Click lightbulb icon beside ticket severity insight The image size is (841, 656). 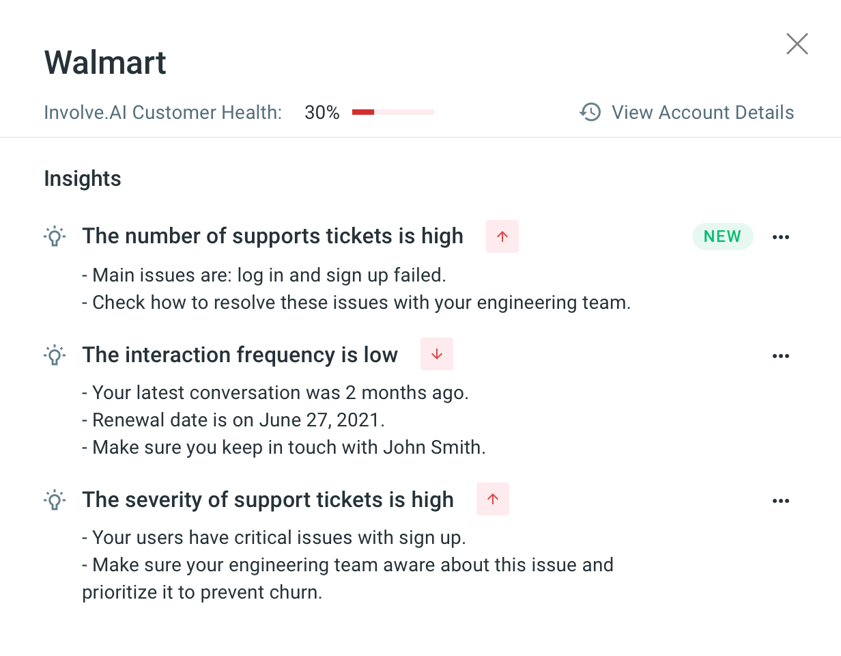[x=55, y=500]
